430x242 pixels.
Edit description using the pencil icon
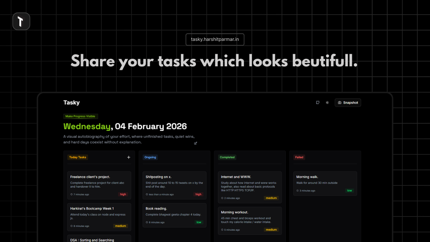[x=196, y=143]
